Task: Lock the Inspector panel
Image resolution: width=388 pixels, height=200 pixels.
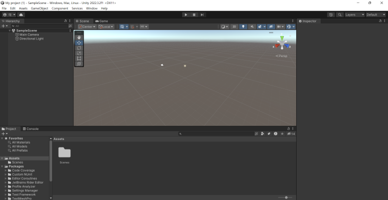Action: click(x=380, y=21)
